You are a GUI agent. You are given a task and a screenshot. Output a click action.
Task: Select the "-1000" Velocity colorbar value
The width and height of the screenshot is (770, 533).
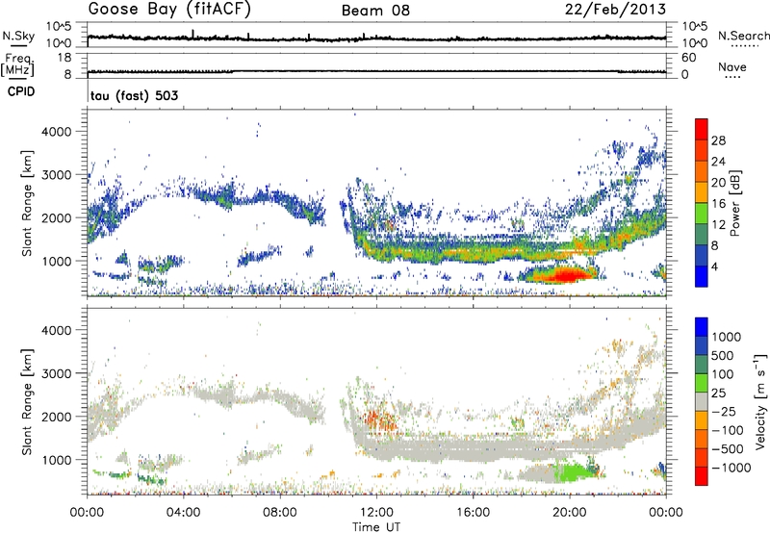coord(731,468)
